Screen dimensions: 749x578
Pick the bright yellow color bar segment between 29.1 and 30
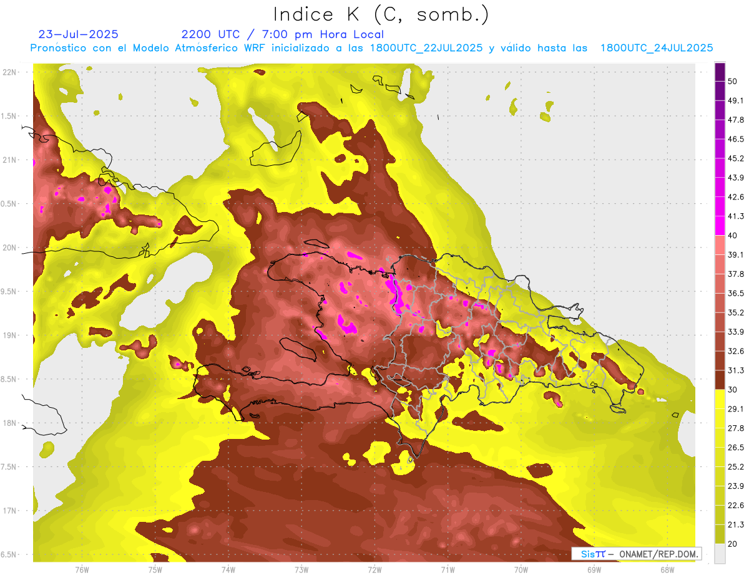[x=720, y=399]
